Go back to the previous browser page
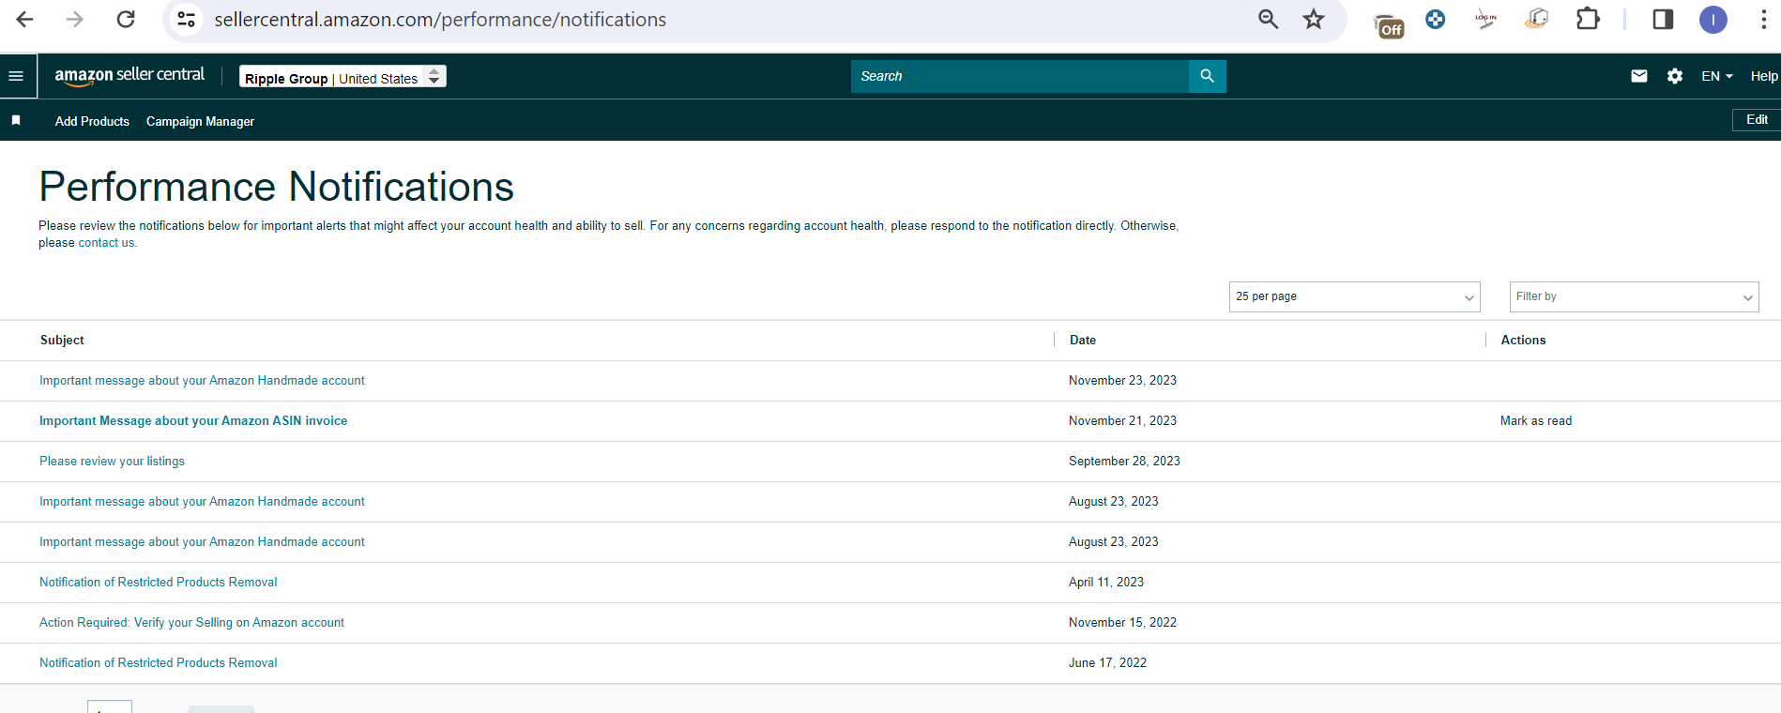The width and height of the screenshot is (1781, 713). point(25,20)
